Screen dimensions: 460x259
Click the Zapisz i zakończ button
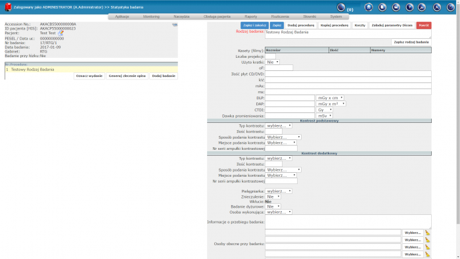[x=255, y=26]
